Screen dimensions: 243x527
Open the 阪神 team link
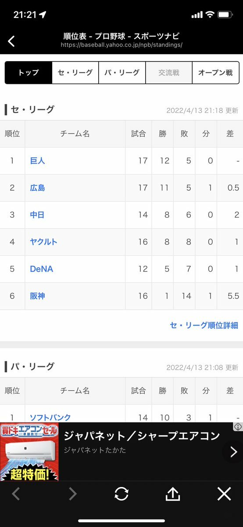pos(37,296)
